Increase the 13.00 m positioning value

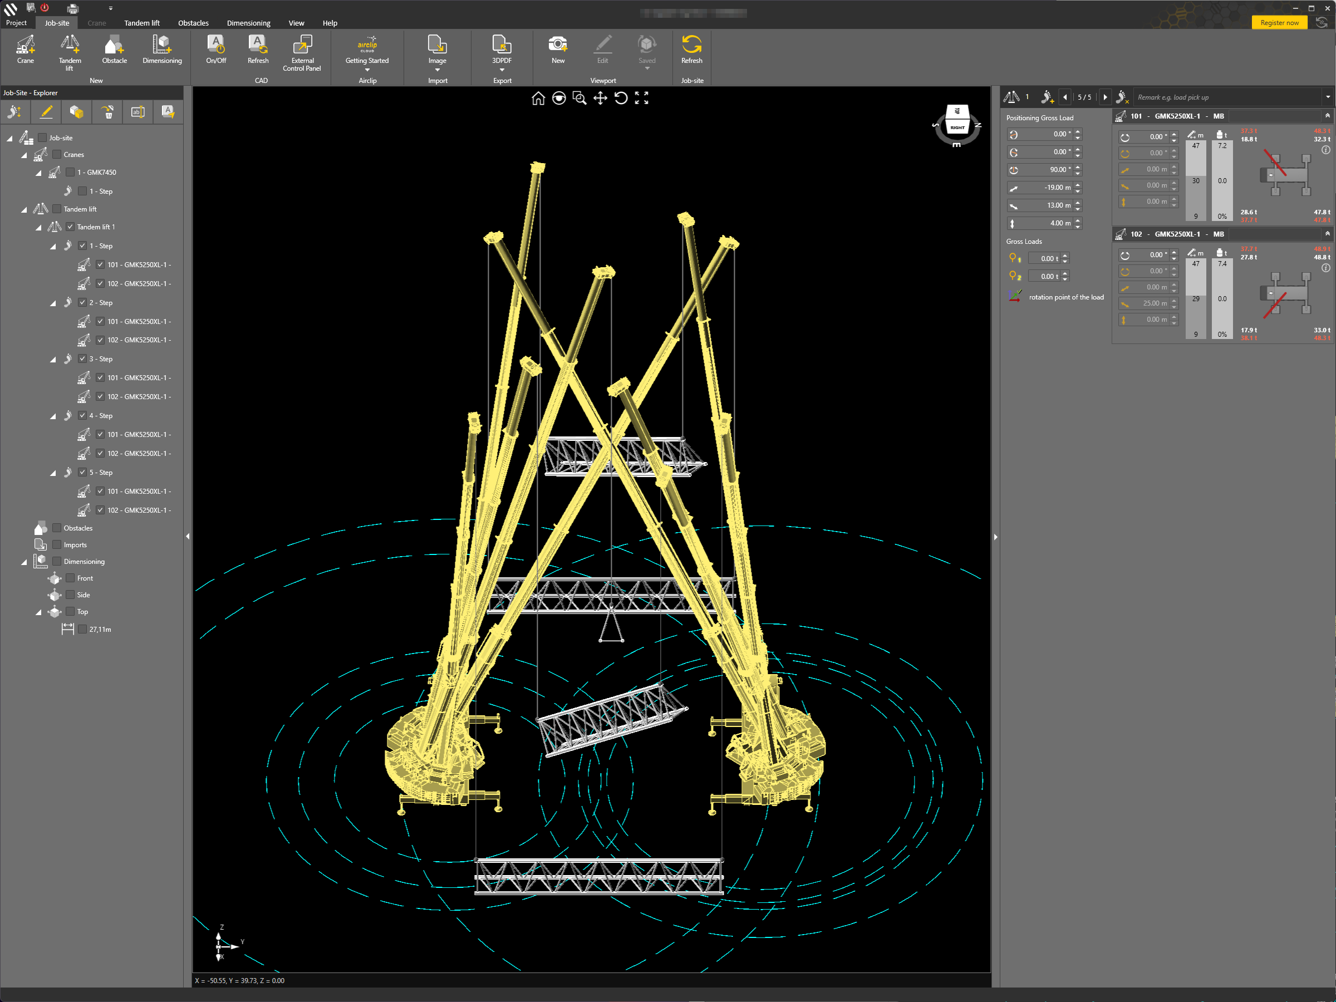pyautogui.click(x=1078, y=202)
